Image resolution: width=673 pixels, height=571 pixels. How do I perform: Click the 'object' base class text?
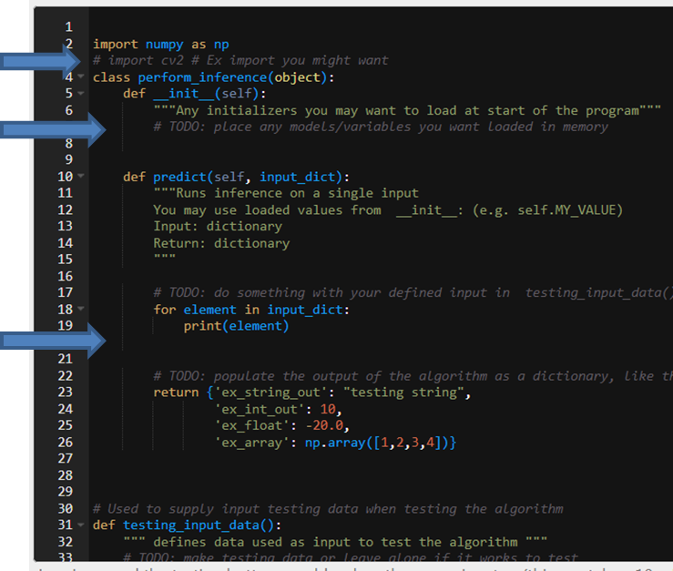[x=297, y=77]
